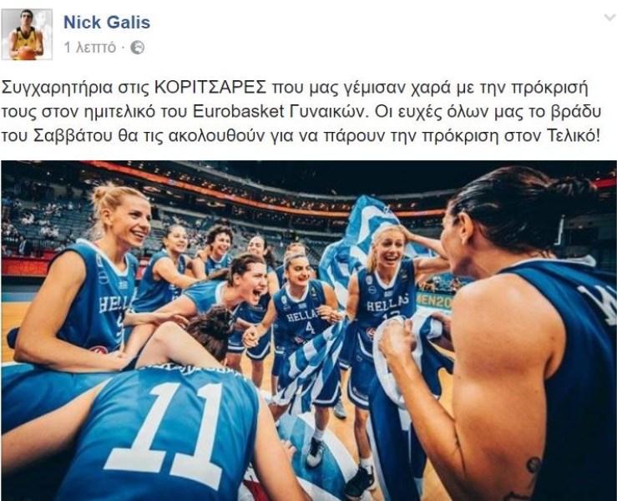Open the '1 λεπτό' timestamp link
This screenshot has height=501, width=617.
click(90, 48)
